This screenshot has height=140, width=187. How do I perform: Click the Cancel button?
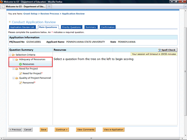point(28,129)
